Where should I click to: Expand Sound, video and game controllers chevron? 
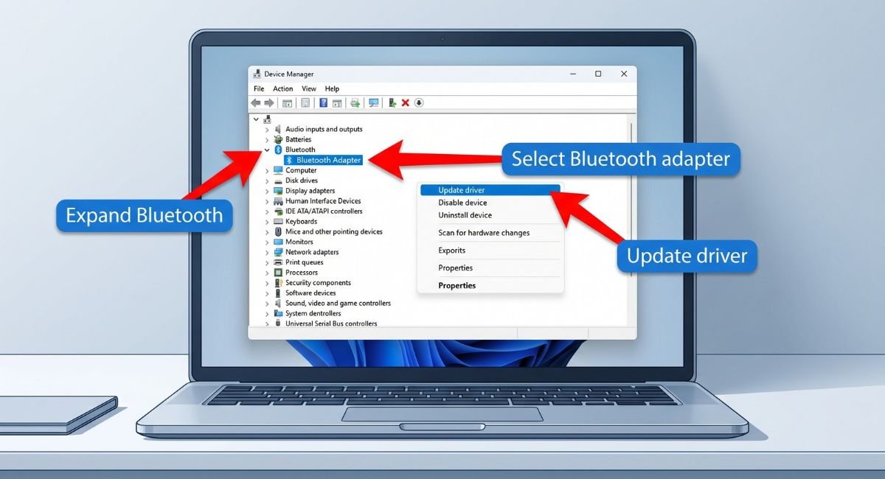[x=267, y=304]
